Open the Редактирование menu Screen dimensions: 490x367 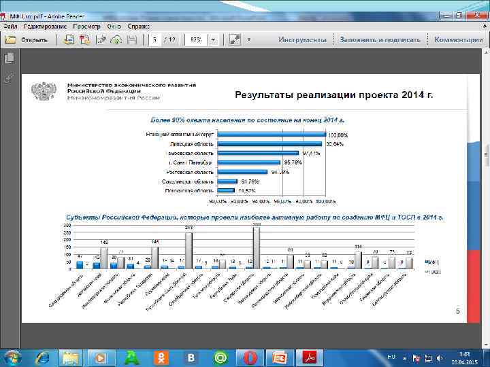coord(46,27)
